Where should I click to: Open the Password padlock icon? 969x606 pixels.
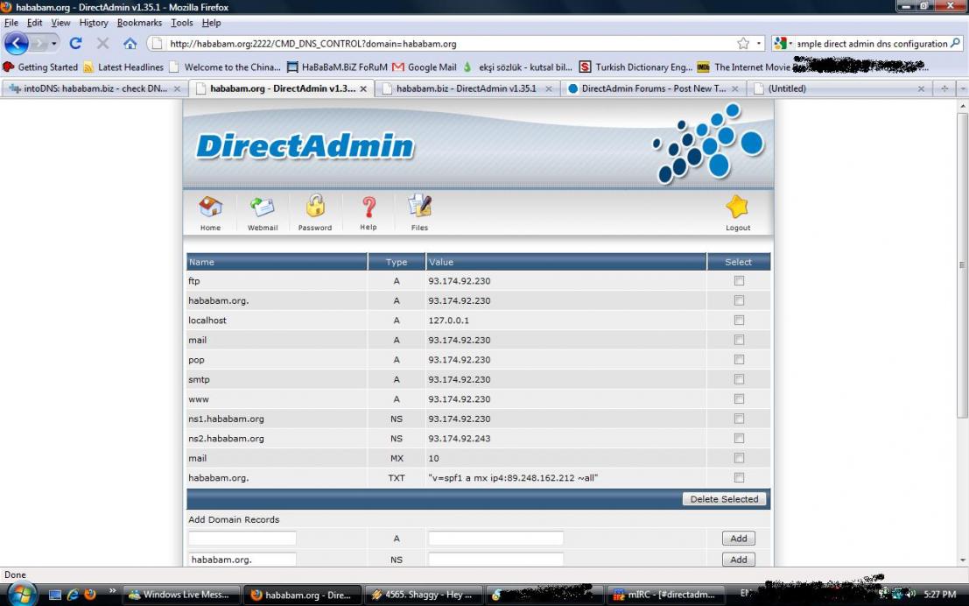coord(315,207)
